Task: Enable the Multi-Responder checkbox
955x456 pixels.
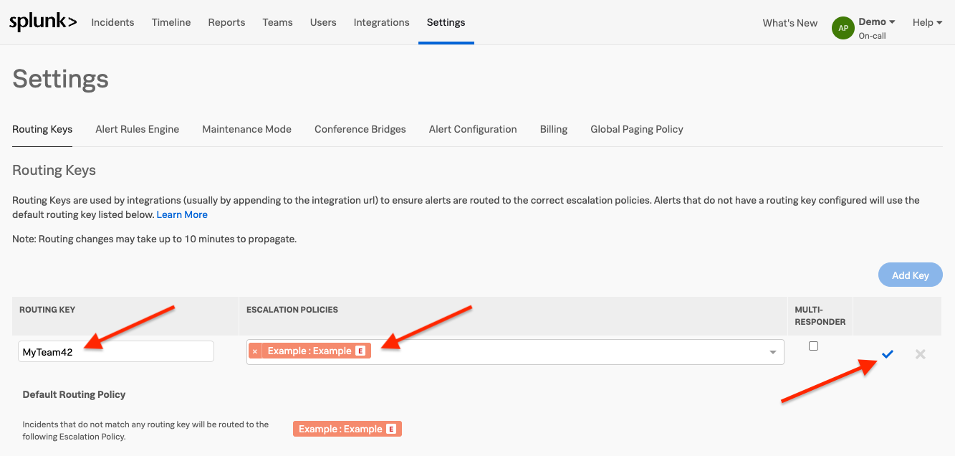Action: (x=813, y=346)
